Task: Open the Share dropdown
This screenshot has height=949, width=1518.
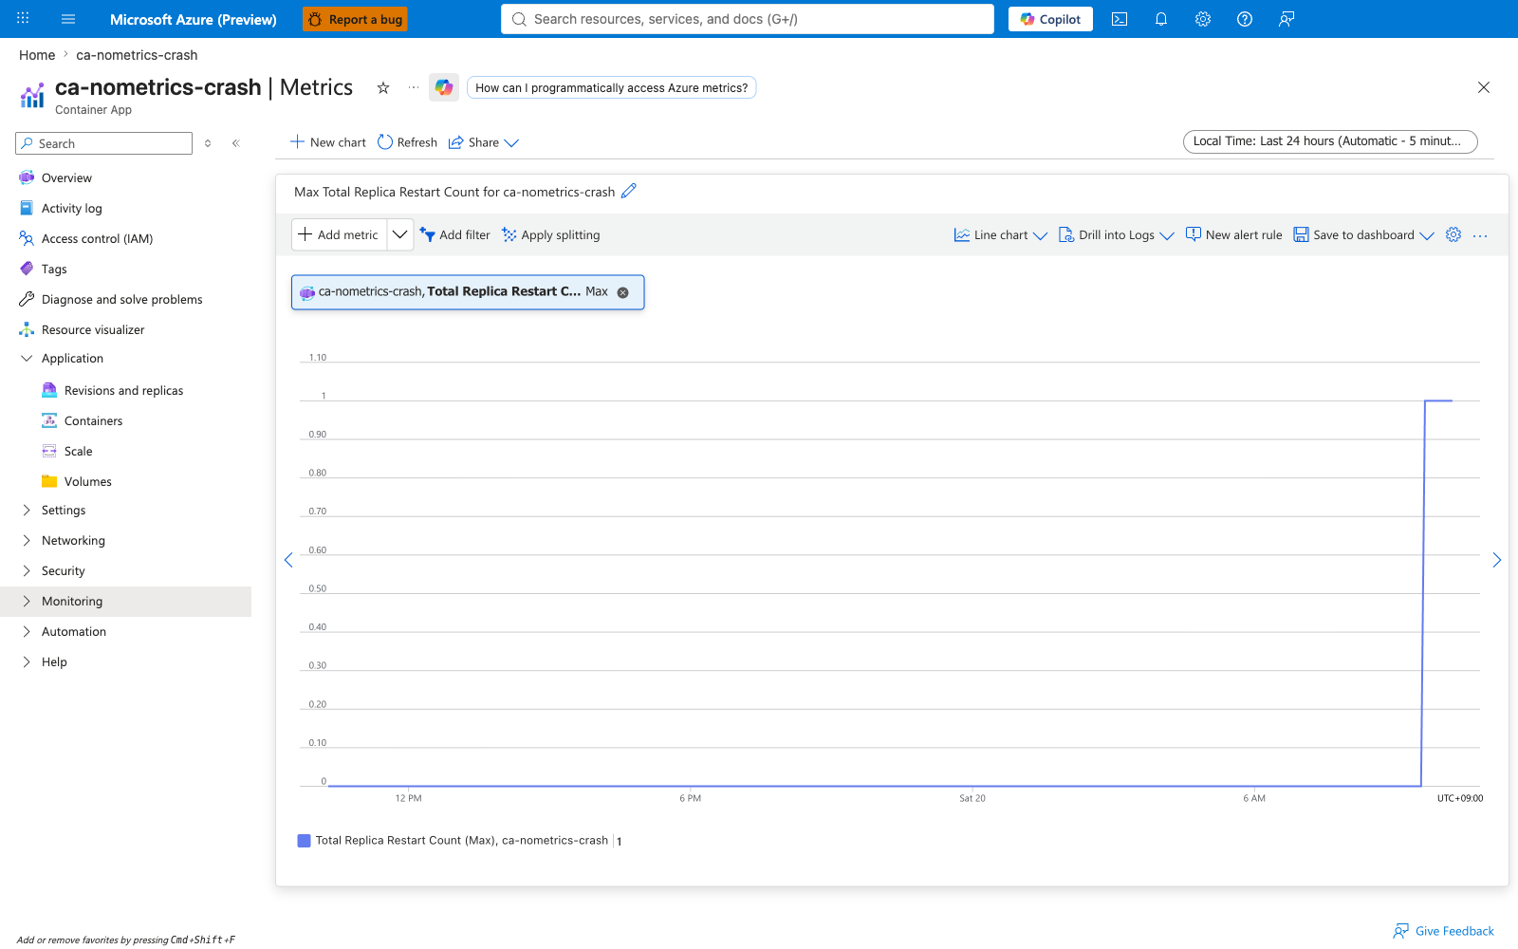Action: 484,142
